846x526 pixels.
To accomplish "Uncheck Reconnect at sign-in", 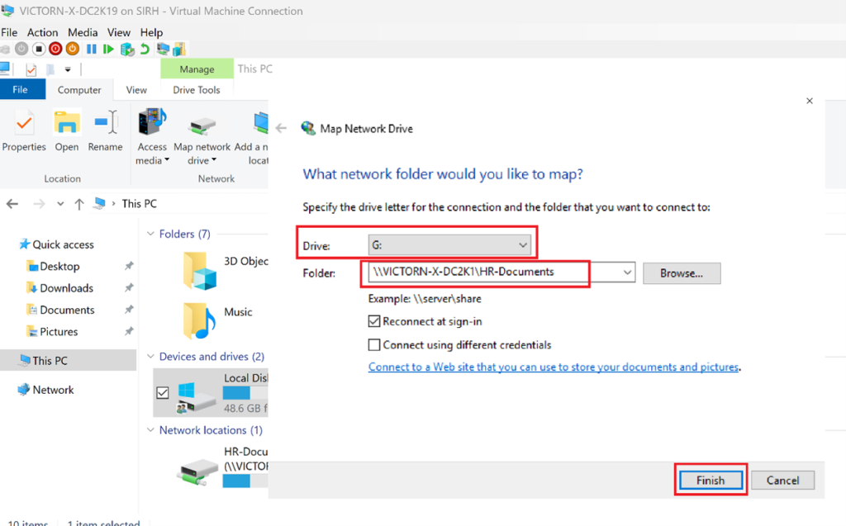I will tap(374, 321).
